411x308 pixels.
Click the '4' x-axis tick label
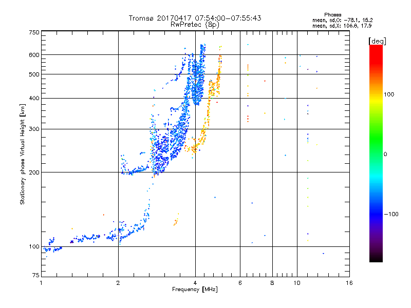point(195,283)
